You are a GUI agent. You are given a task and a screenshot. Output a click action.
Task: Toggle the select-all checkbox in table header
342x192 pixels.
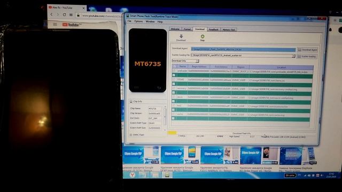pos(174,66)
